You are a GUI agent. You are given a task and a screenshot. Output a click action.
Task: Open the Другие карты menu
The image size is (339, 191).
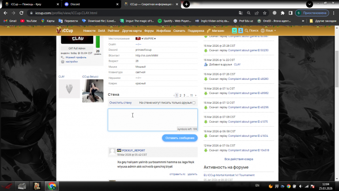coord(132,31)
